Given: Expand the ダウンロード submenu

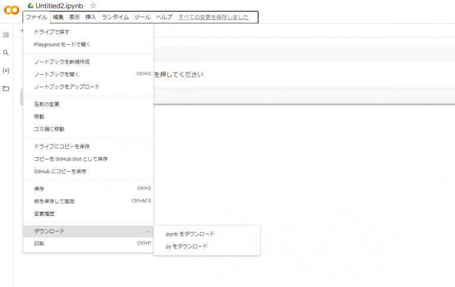Looking at the screenshot, I should click(x=88, y=231).
